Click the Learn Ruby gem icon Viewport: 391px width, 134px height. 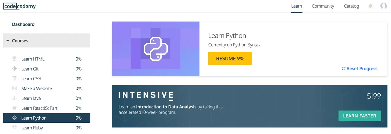14,128
